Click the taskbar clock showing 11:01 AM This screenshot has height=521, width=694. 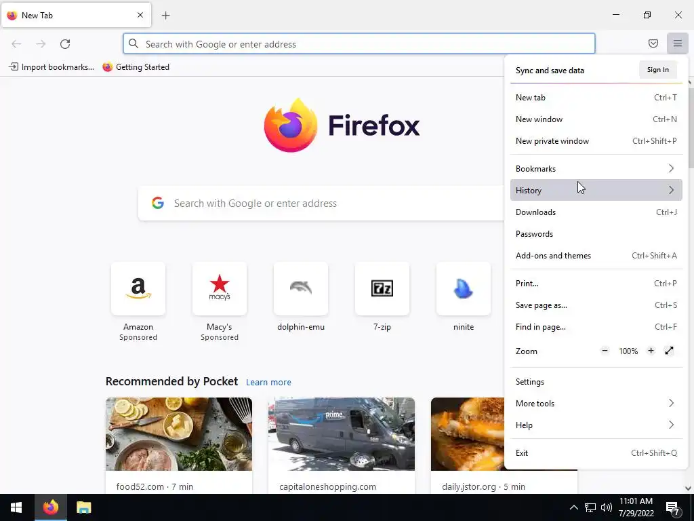tap(636, 507)
